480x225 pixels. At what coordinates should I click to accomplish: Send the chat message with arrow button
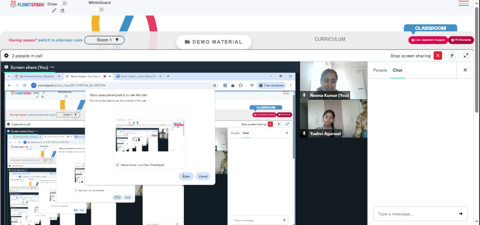460,213
